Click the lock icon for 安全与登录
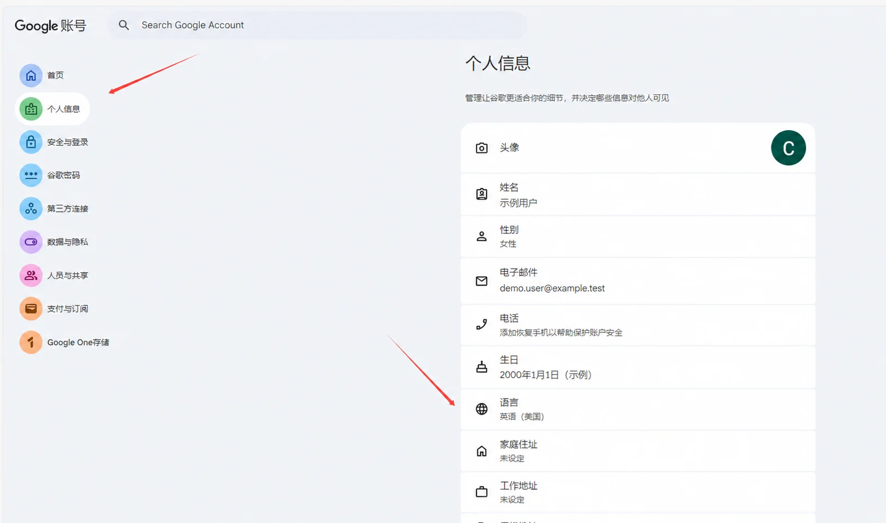This screenshot has width=886, height=523. point(31,142)
